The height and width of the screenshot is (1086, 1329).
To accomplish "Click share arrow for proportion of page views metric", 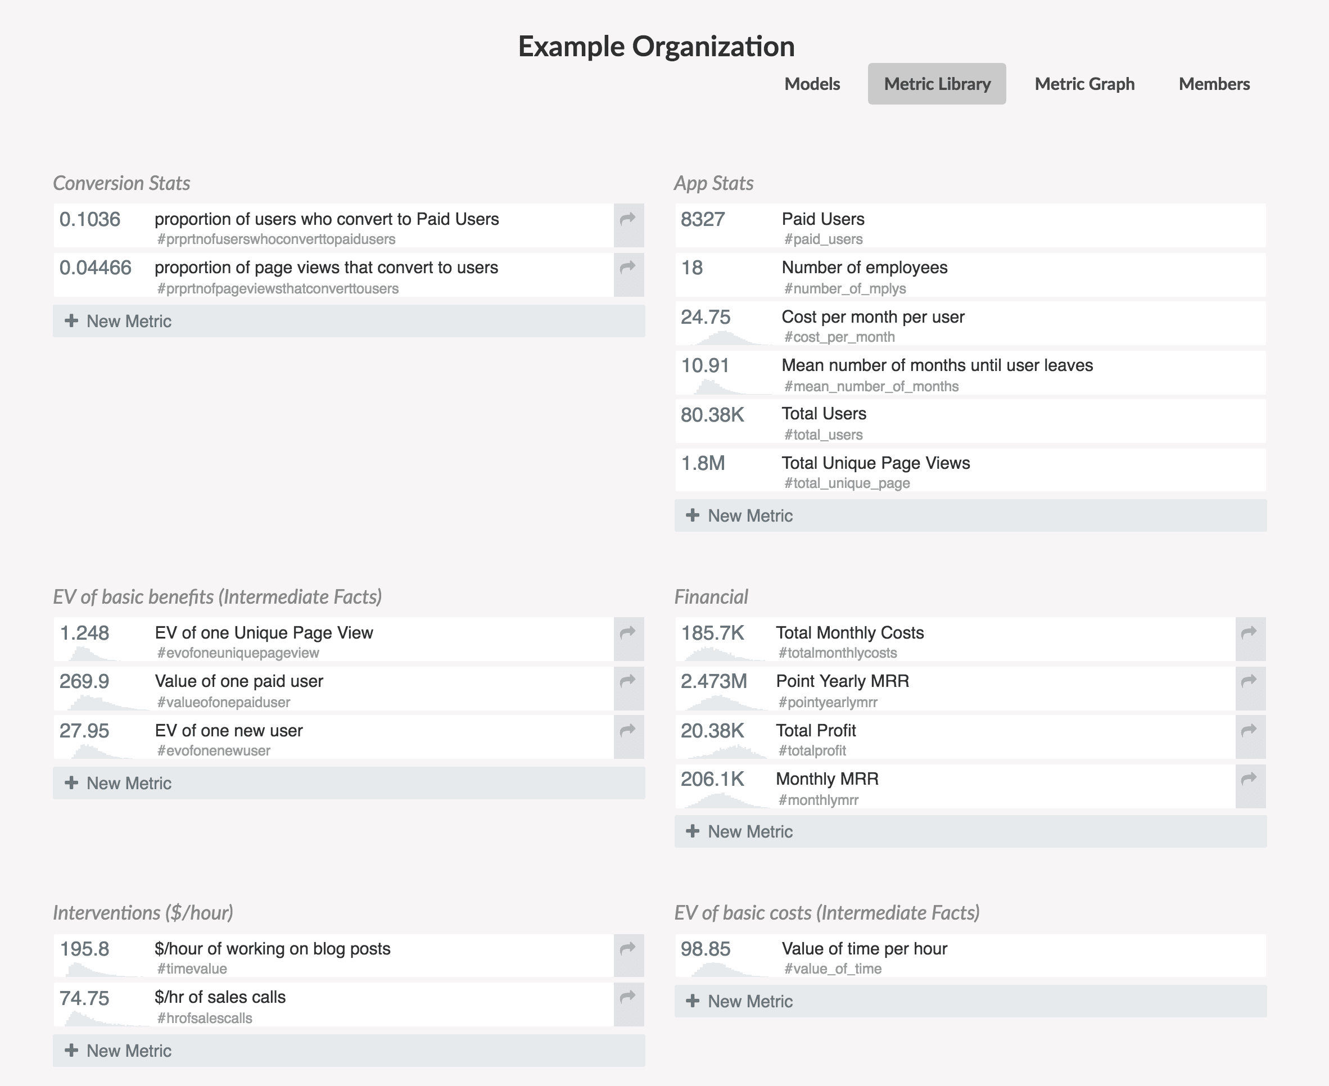I will [x=629, y=275].
